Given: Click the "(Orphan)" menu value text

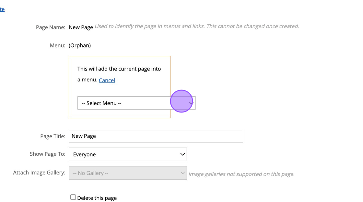Looking at the screenshot, I should (x=80, y=45).
